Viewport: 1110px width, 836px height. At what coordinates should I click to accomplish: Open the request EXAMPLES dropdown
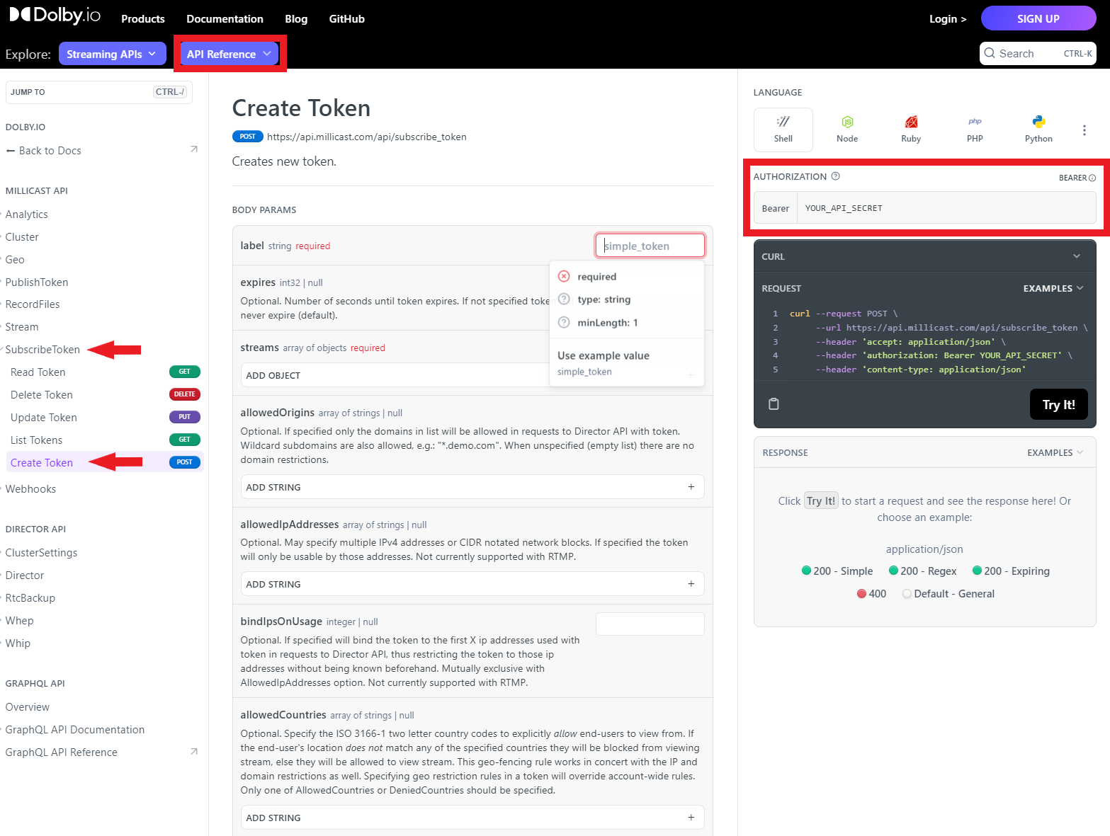click(1053, 288)
